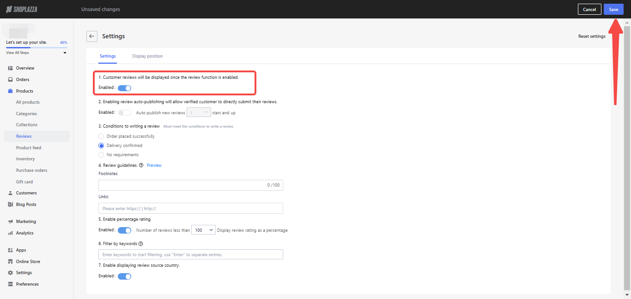Click the back arrow beside Settings title

point(92,36)
